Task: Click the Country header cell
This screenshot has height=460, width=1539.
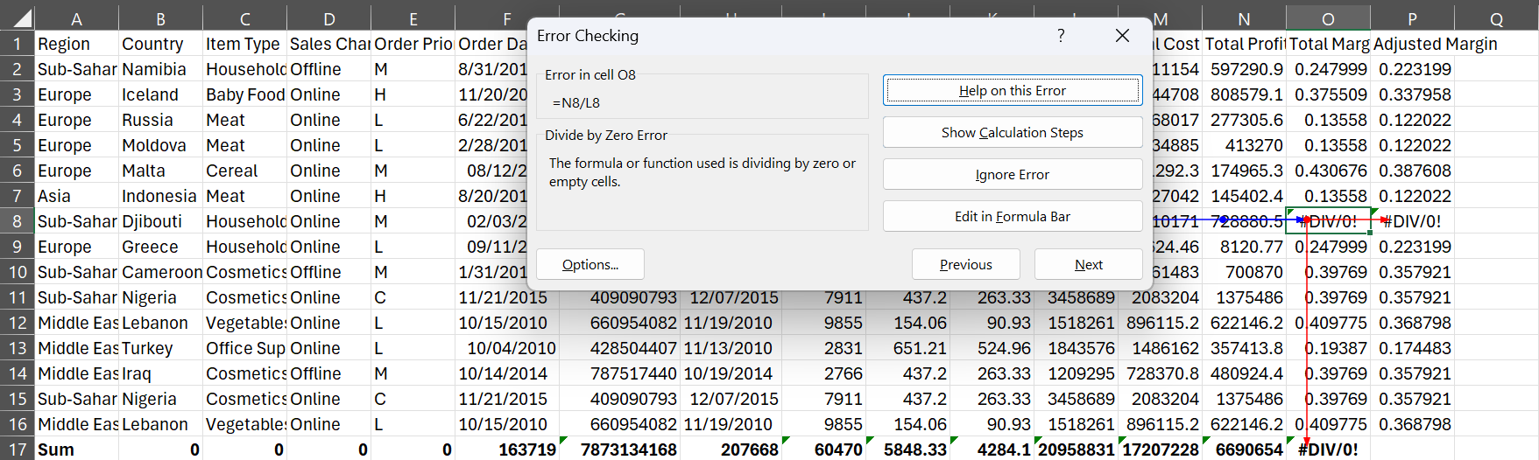Action: click(160, 44)
